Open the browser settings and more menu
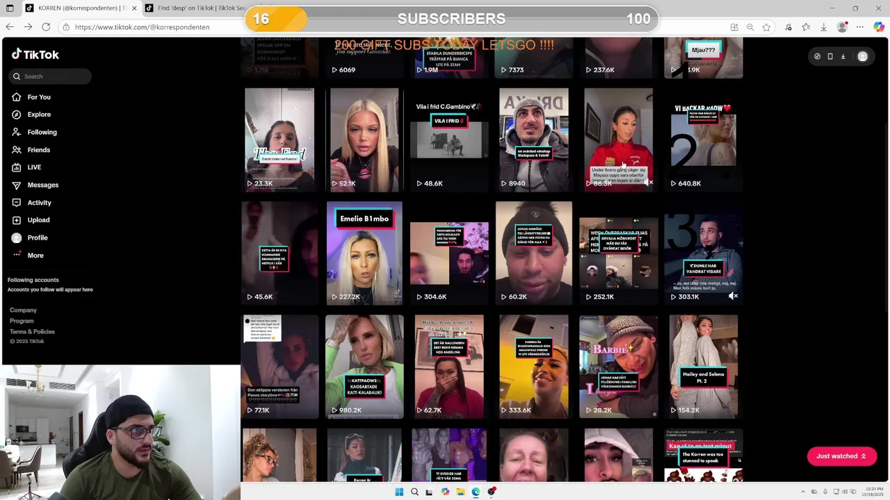This screenshot has height=500, width=890. coord(860,27)
